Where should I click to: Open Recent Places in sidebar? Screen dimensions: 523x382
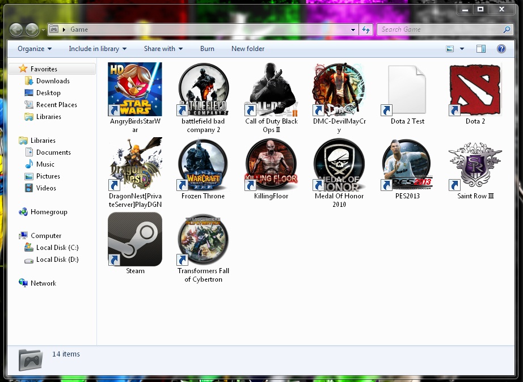click(x=56, y=105)
